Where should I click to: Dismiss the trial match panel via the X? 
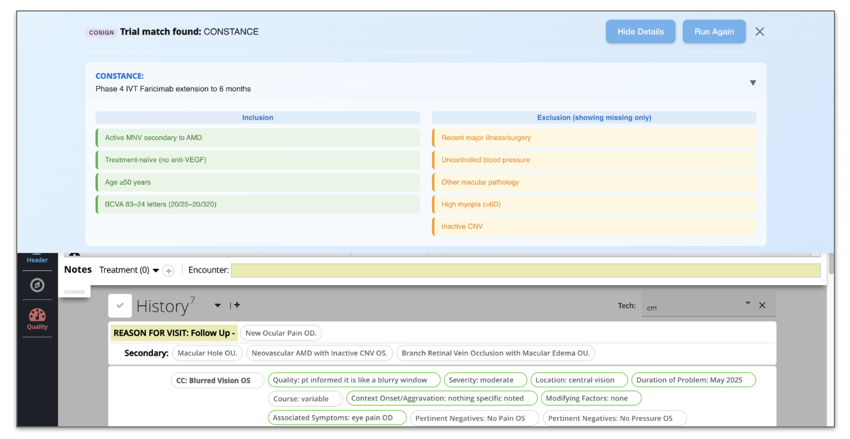(759, 32)
